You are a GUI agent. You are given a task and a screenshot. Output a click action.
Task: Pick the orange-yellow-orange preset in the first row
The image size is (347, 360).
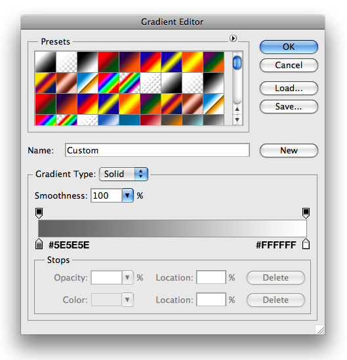(x=192, y=62)
